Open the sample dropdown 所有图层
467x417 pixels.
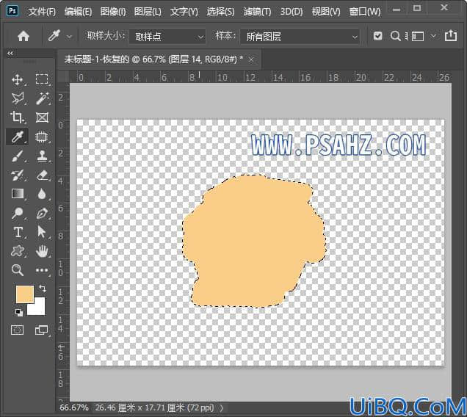coord(300,37)
